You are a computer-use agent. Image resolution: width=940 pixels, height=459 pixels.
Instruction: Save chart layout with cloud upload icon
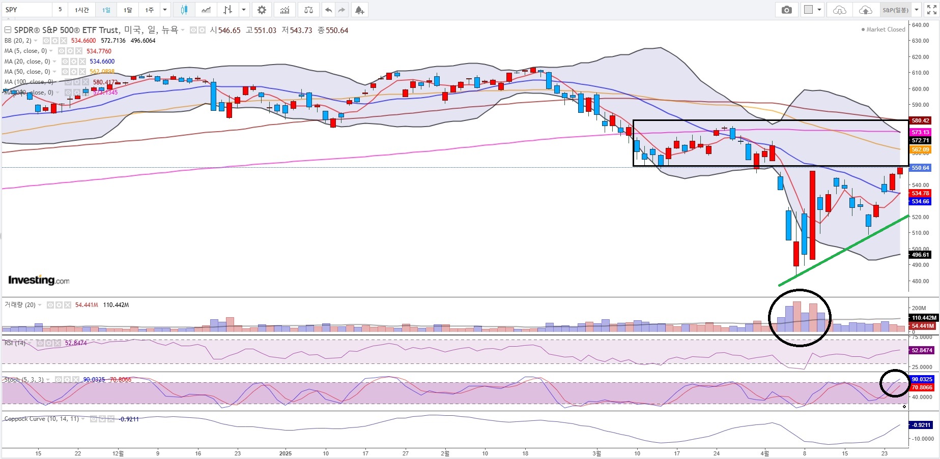865,10
